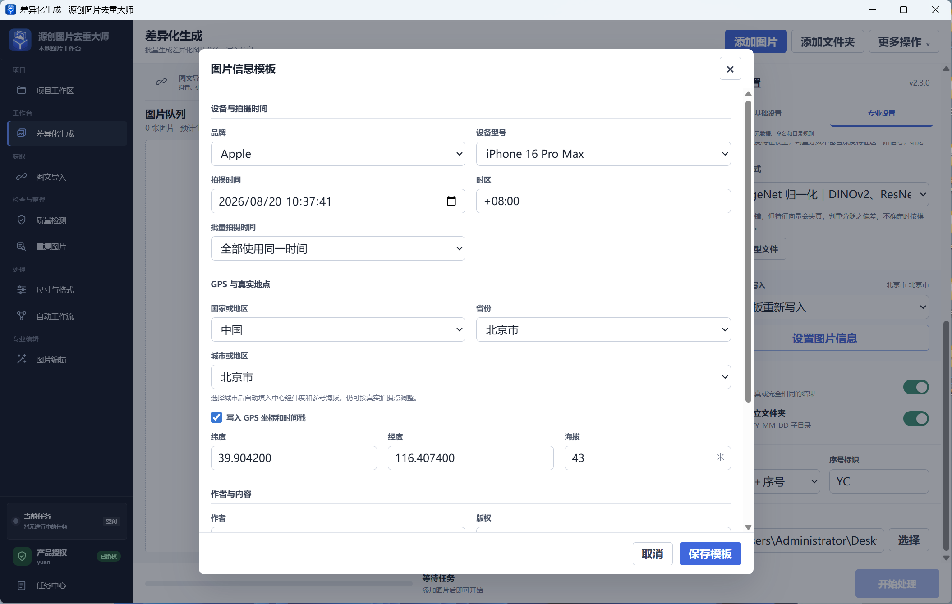The image size is (952, 604).
Task: Expand the 城市或地区 北京市 dropdown
Action: [x=470, y=377]
